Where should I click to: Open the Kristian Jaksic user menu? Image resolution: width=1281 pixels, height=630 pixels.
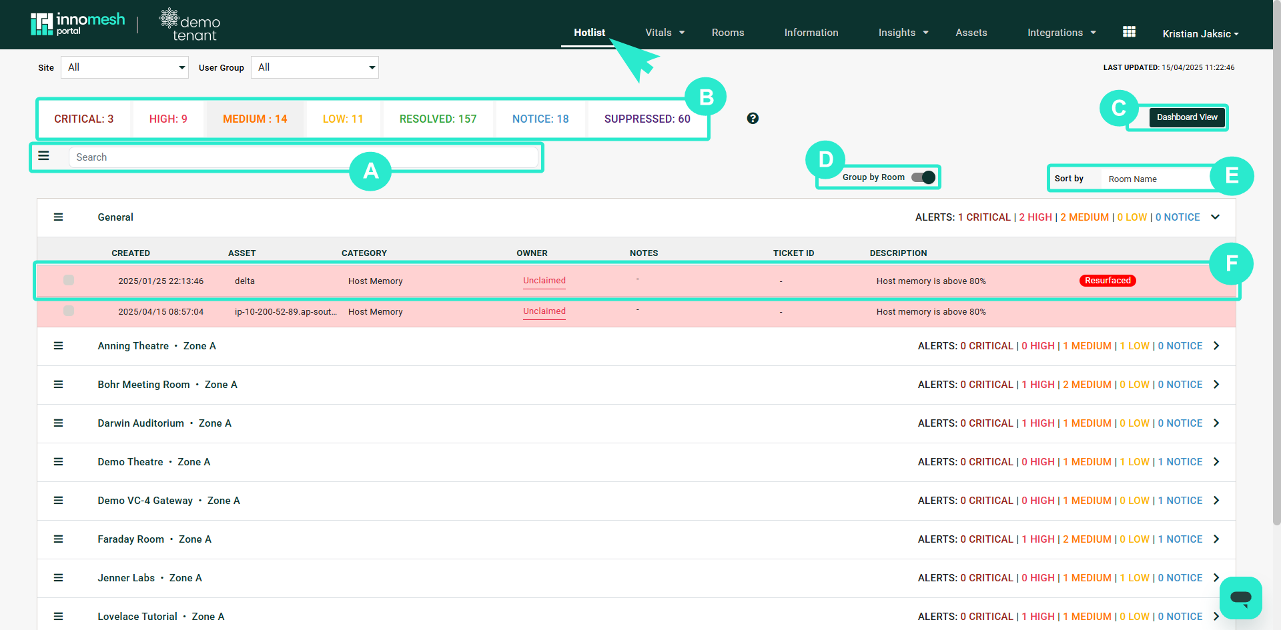[x=1200, y=33]
